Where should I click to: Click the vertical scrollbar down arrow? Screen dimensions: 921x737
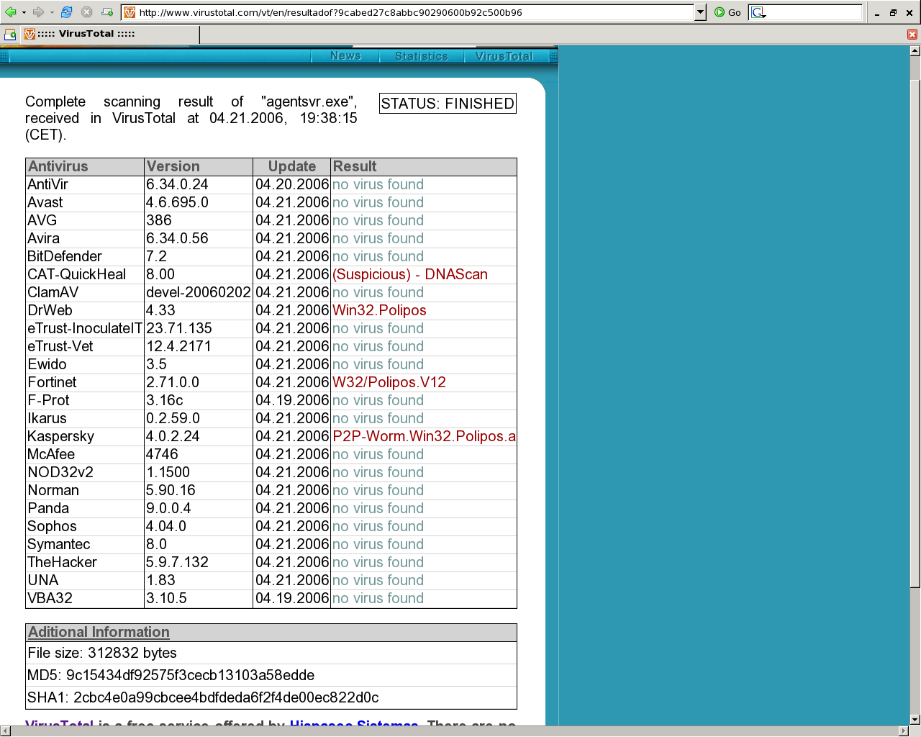click(x=915, y=719)
